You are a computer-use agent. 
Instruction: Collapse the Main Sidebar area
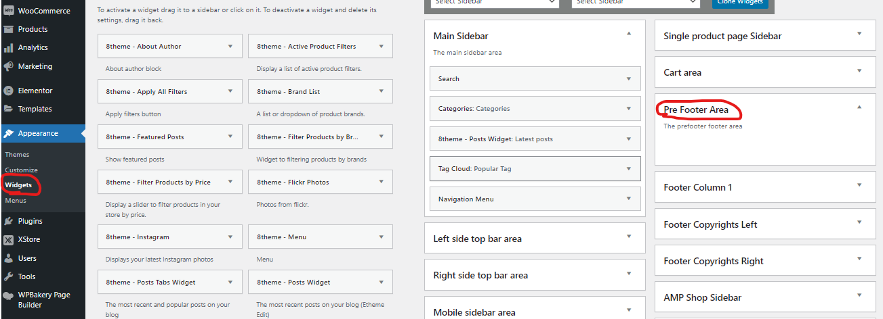[629, 34]
